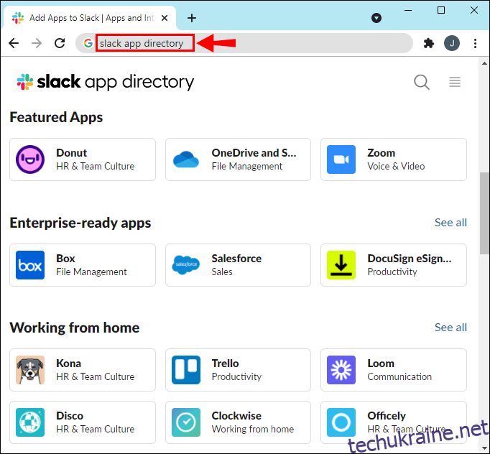Image resolution: width=490 pixels, height=454 pixels.
Task: Click Voice & Video under Zoom
Action: 397,166
